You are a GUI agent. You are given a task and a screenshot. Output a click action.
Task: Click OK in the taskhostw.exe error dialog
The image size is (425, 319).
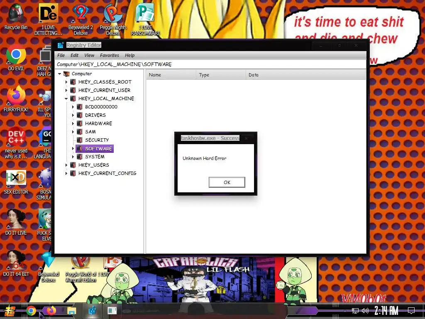tap(227, 182)
